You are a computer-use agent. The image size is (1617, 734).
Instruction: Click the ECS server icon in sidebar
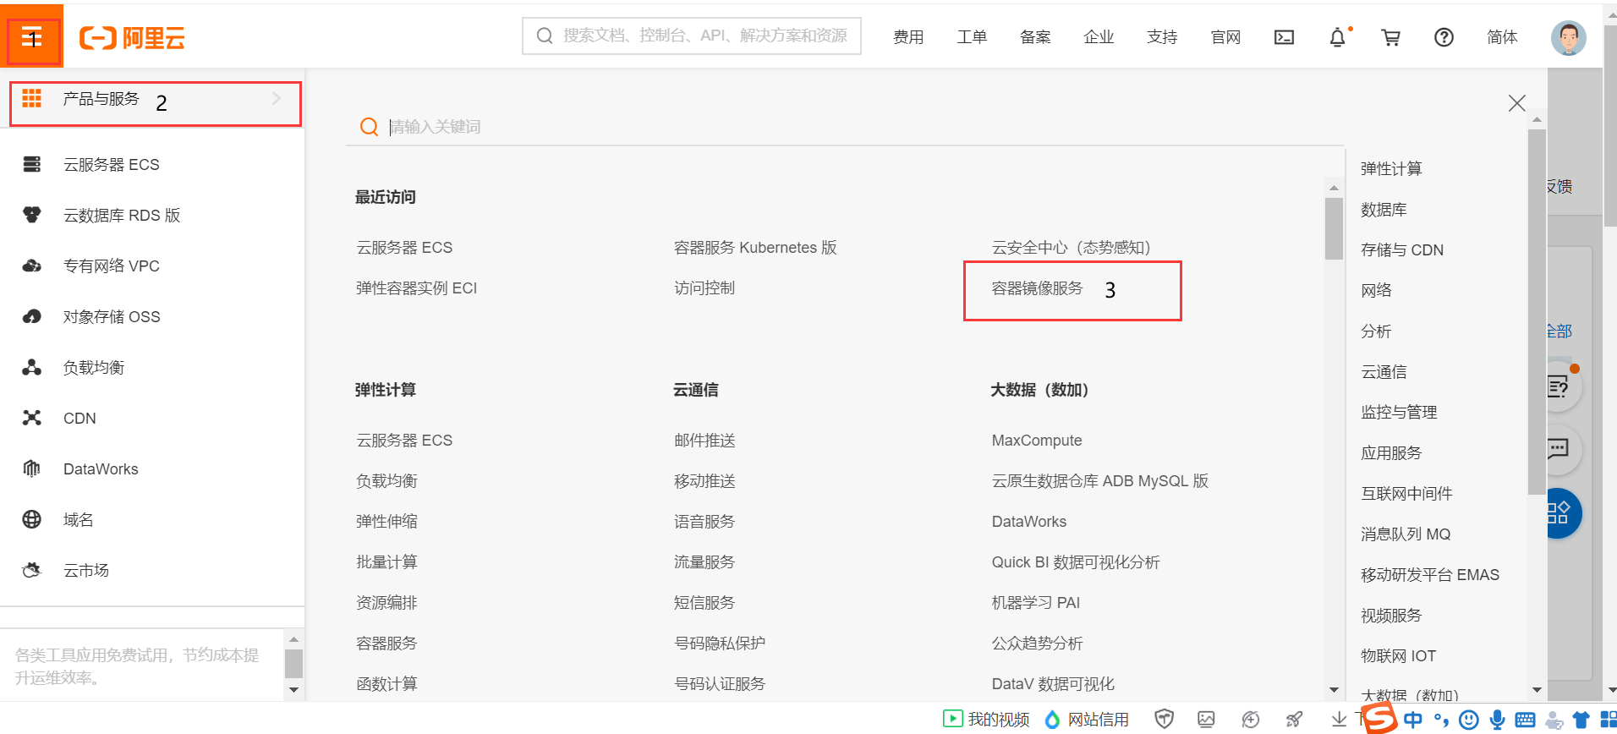[32, 164]
